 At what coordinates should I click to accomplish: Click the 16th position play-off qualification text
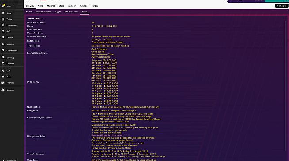tap(125, 107)
